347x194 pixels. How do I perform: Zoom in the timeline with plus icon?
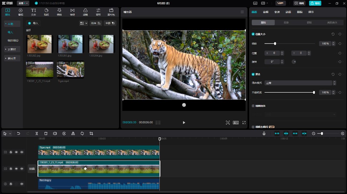click(x=343, y=133)
